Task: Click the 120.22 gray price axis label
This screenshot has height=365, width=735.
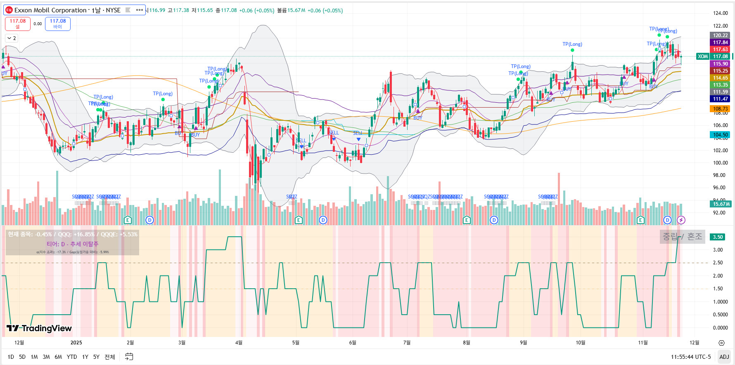Action: [720, 35]
